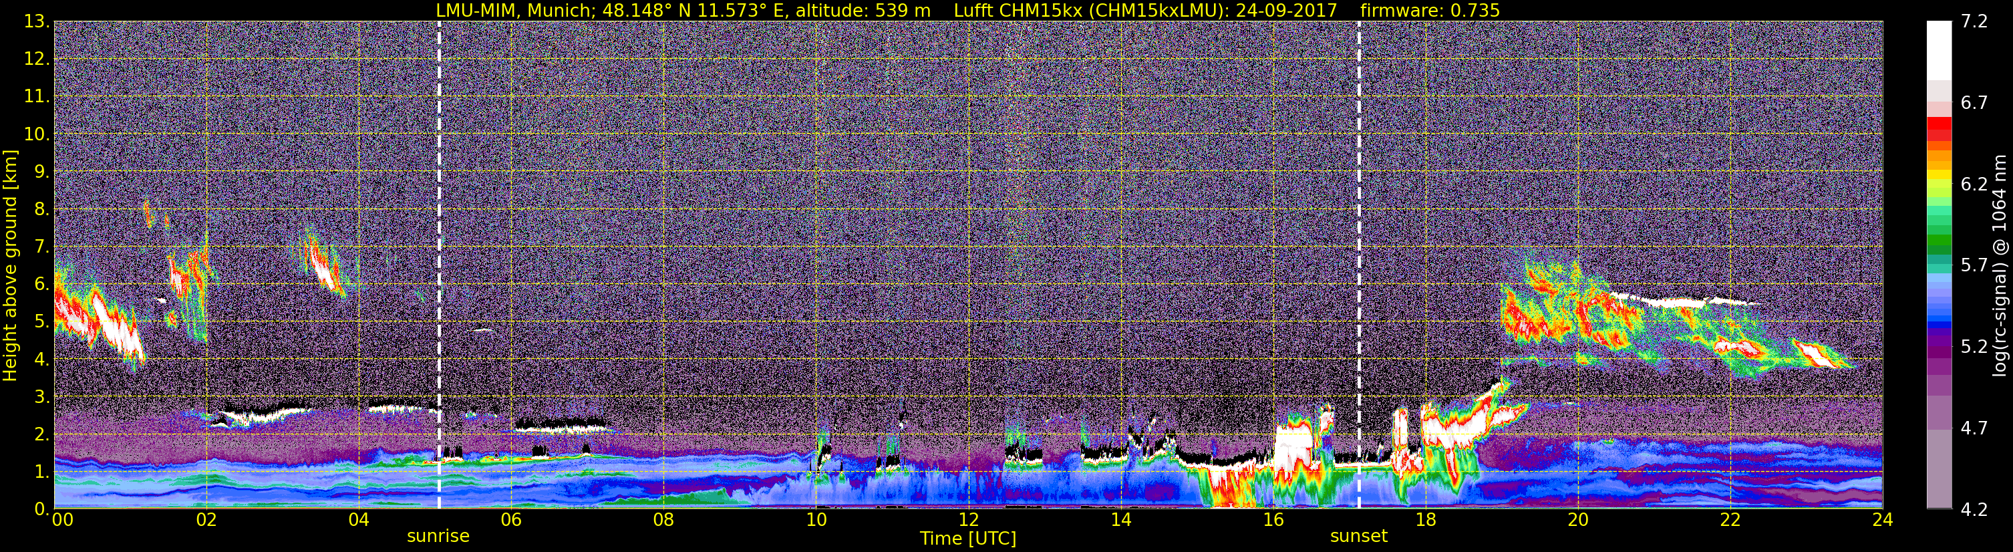Click the time axis tick label '08'
2013x552 pixels.
[663, 521]
